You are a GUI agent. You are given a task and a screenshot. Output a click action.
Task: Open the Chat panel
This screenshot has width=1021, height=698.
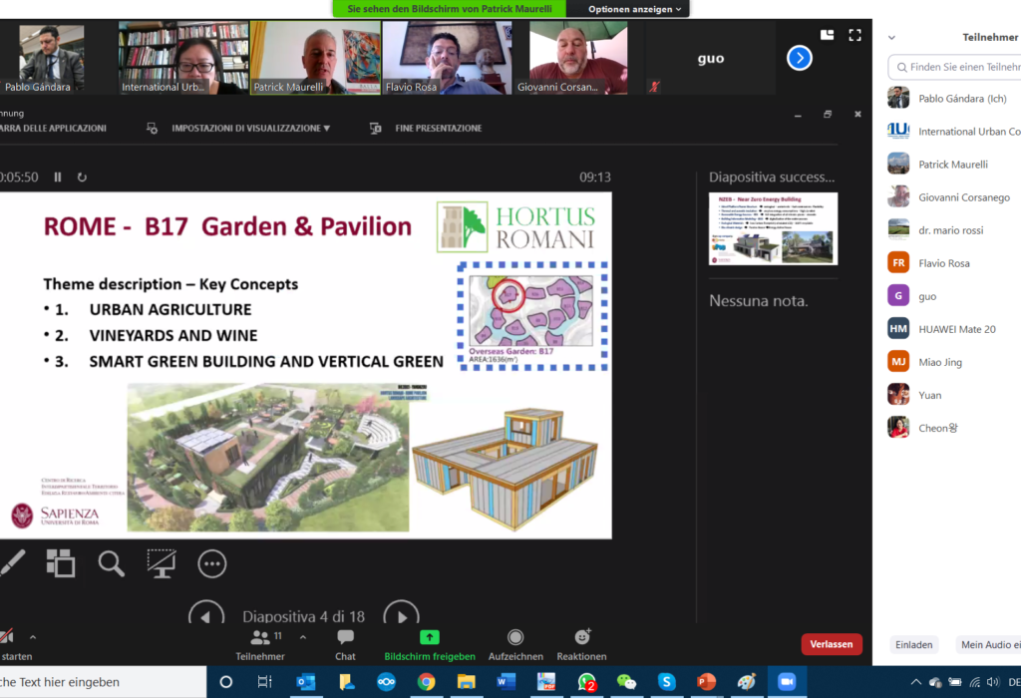point(344,643)
